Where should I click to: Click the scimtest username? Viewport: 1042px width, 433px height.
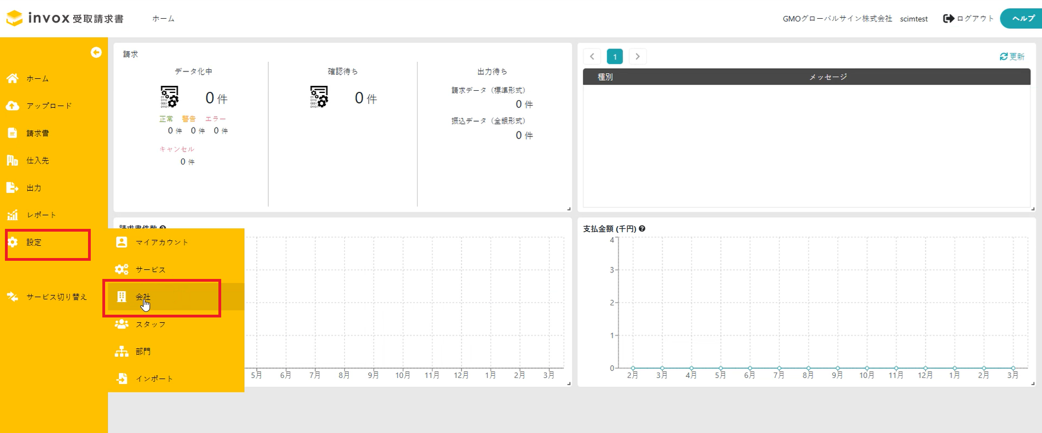(x=914, y=19)
